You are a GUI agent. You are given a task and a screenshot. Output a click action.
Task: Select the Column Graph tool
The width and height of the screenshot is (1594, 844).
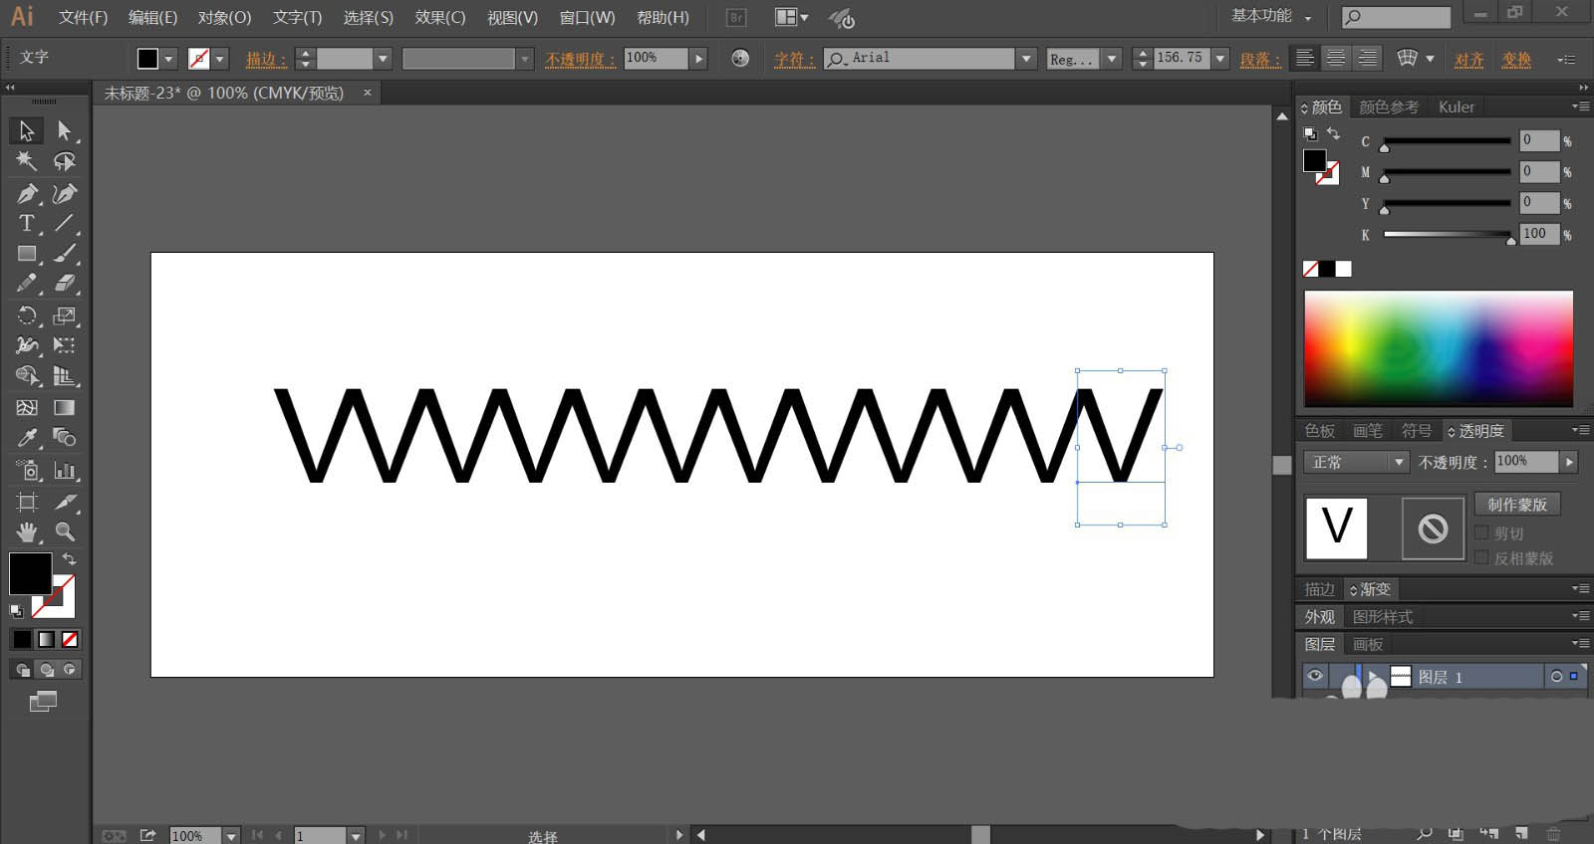(x=65, y=470)
